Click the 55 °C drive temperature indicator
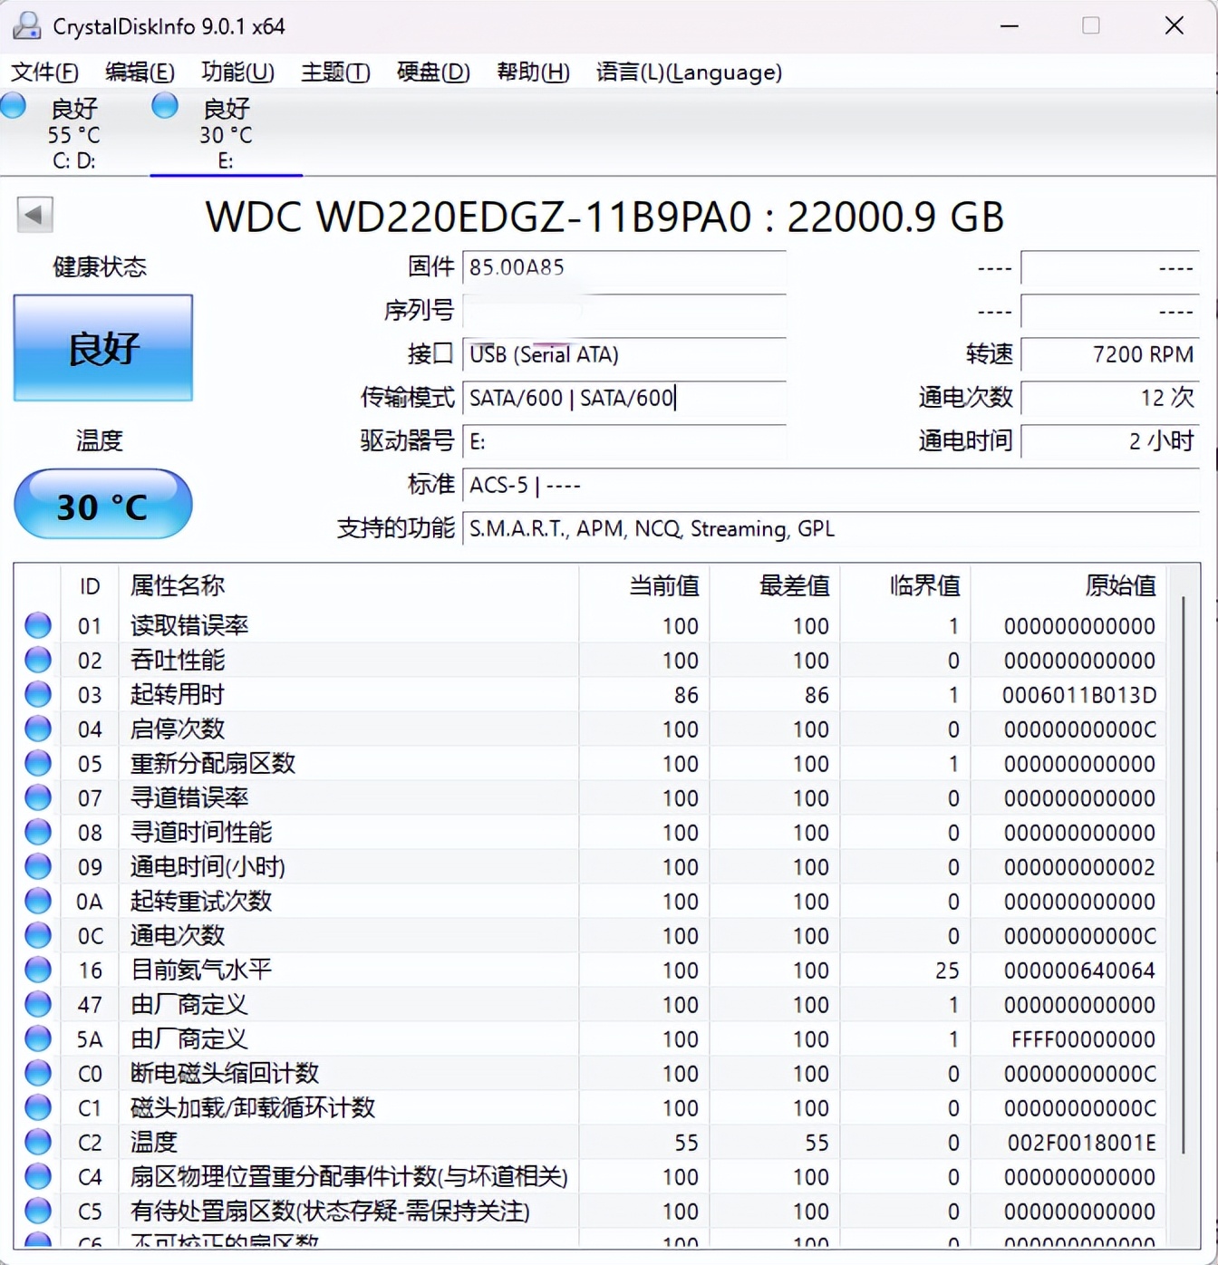 tap(72, 135)
